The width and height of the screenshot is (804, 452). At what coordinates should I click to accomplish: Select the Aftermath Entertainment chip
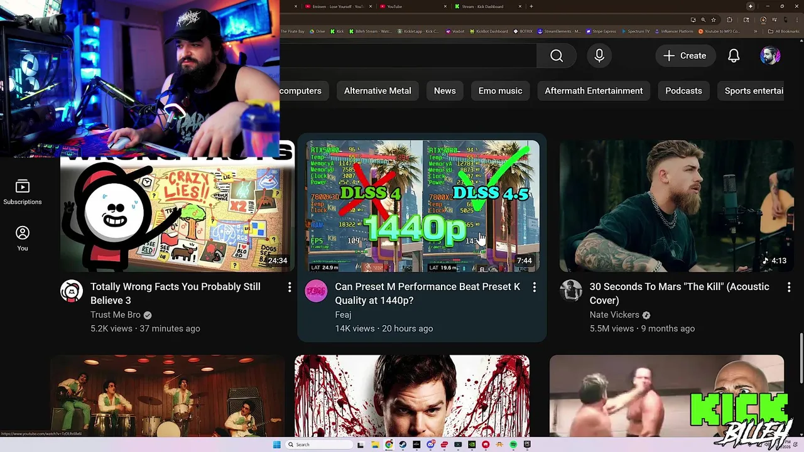pos(594,91)
